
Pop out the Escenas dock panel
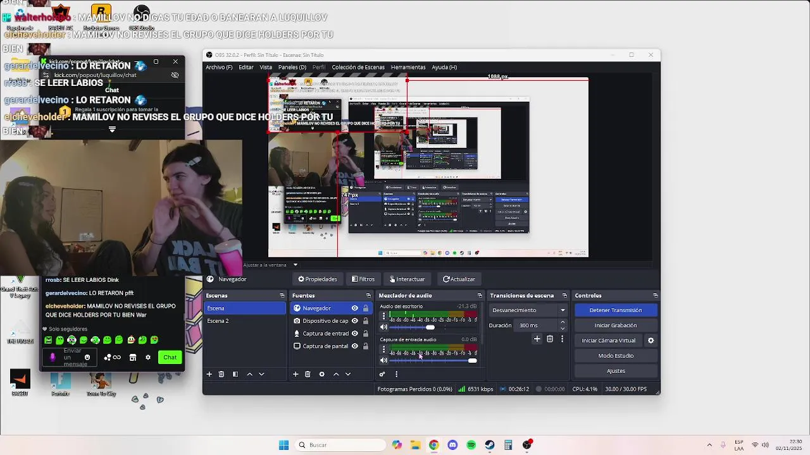[x=282, y=296]
